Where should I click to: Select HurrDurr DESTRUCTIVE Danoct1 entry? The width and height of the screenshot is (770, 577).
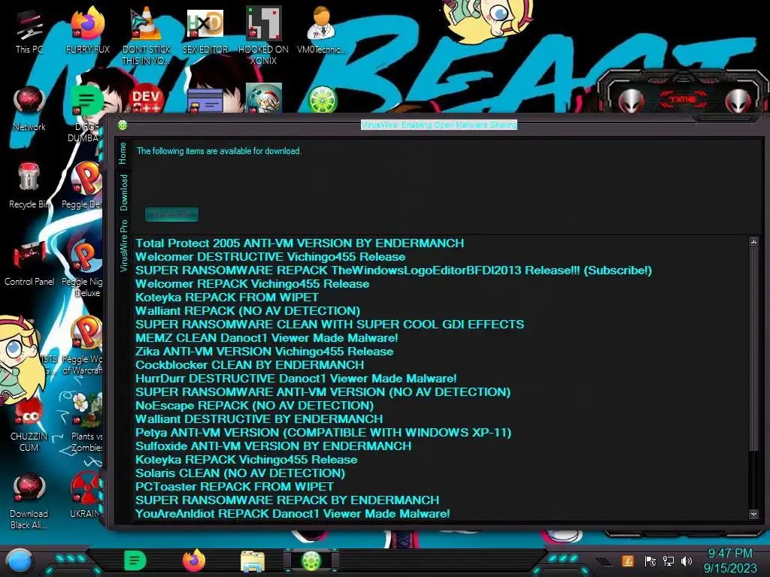pyautogui.click(x=296, y=379)
